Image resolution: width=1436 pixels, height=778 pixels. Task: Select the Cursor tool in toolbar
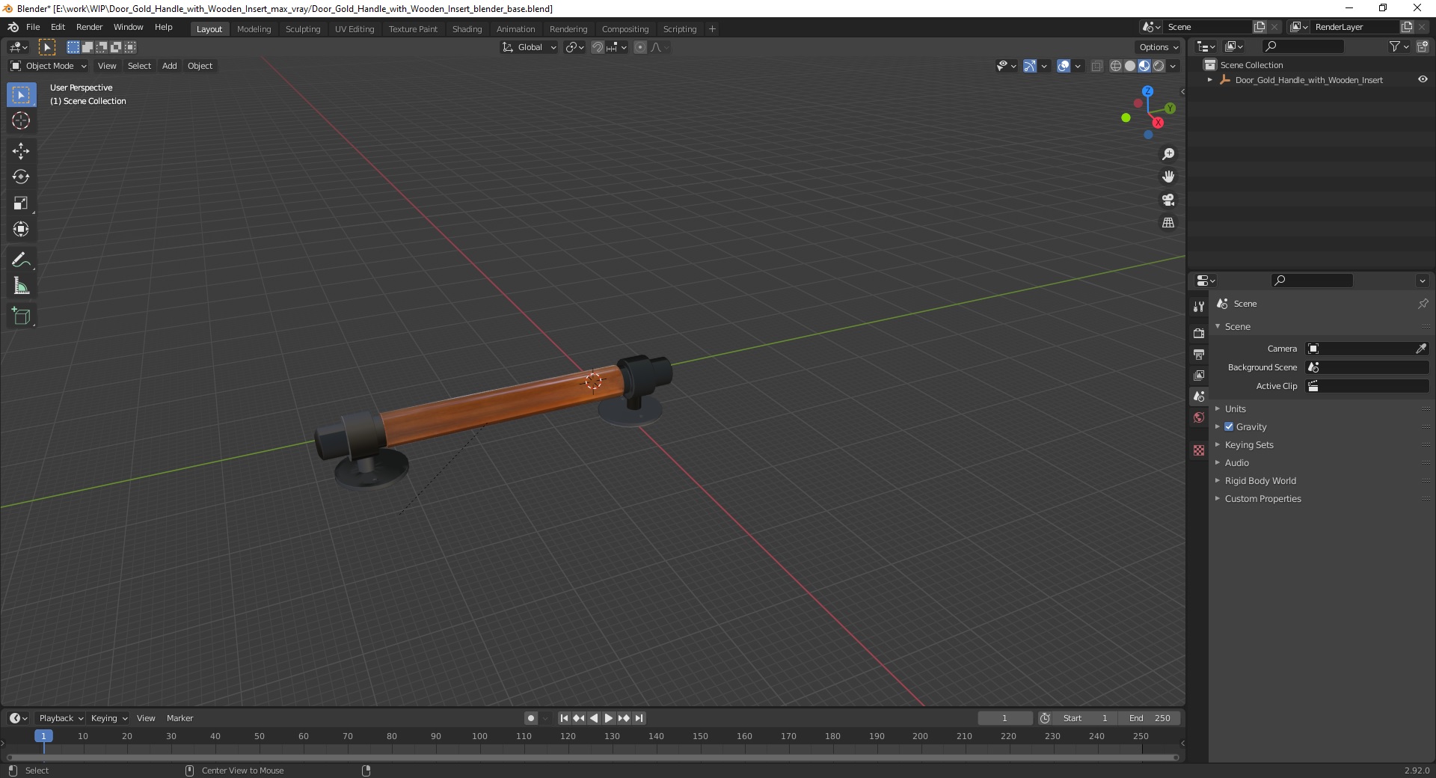click(x=21, y=120)
